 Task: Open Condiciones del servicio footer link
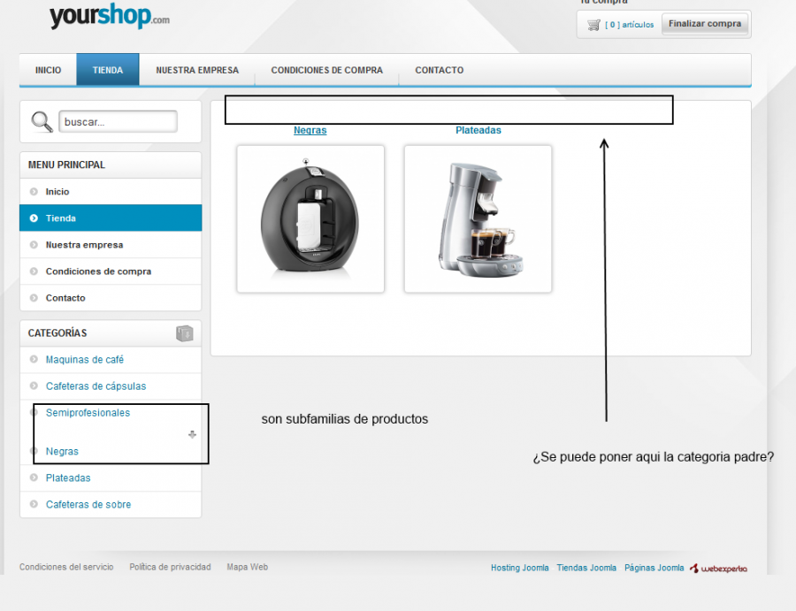pos(66,567)
